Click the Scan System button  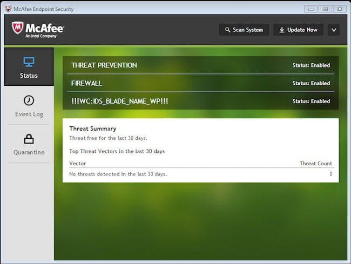click(x=244, y=30)
